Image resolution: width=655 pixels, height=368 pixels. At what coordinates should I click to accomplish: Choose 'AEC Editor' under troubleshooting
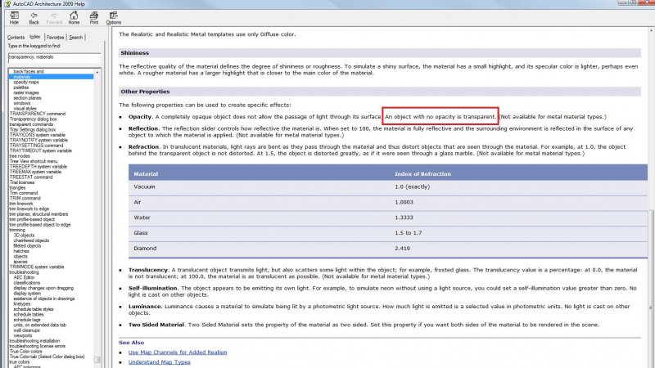pos(24,277)
